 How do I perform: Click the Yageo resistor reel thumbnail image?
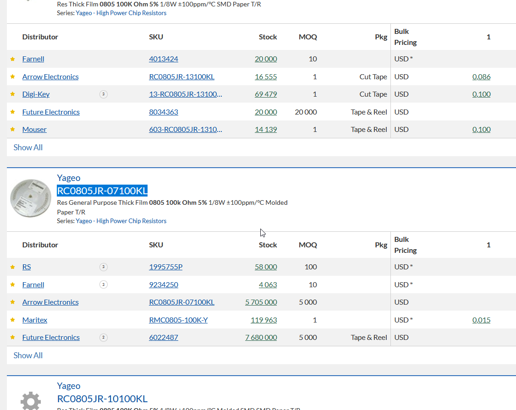click(x=29, y=198)
